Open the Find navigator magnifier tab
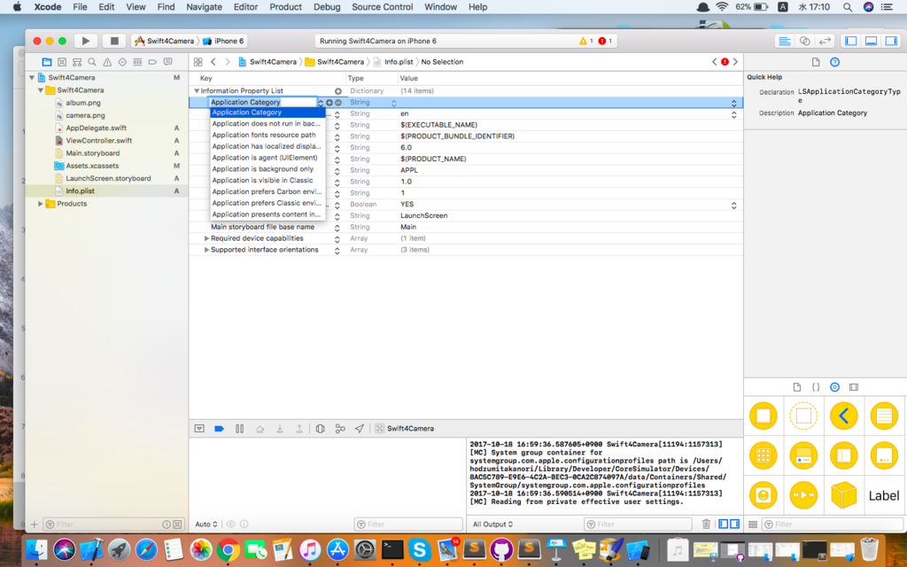This screenshot has width=907, height=567. coord(92,62)
